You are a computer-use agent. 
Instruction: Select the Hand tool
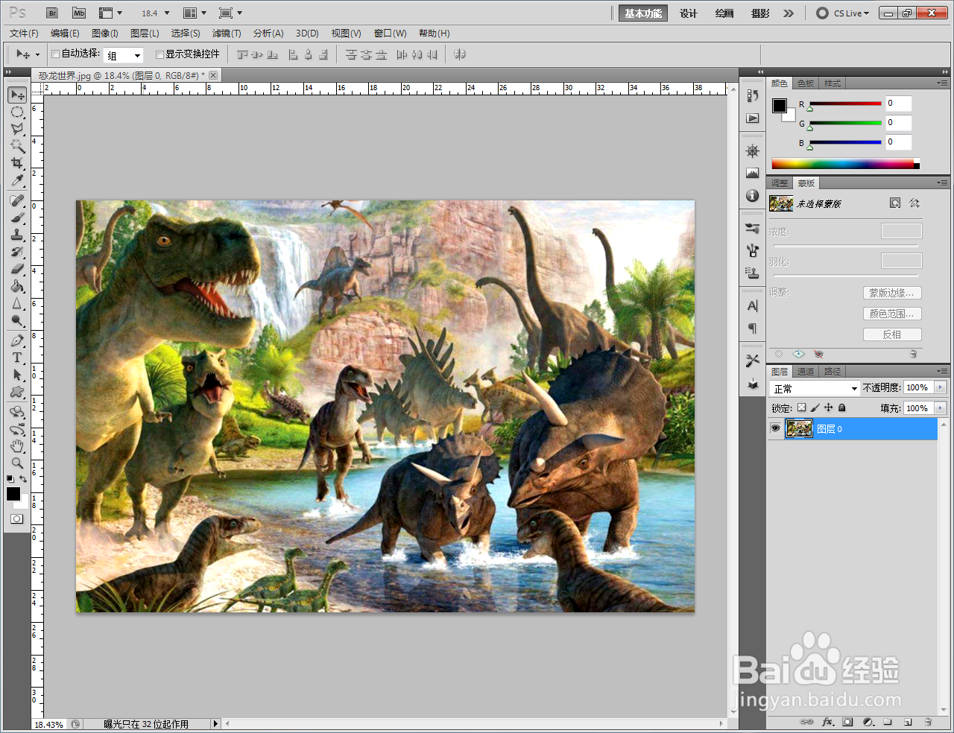tap(18, 446)
